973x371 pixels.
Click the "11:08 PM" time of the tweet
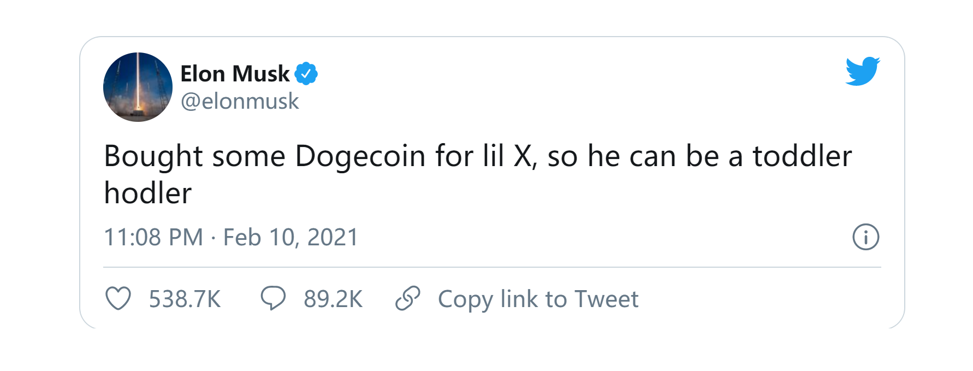153,238
